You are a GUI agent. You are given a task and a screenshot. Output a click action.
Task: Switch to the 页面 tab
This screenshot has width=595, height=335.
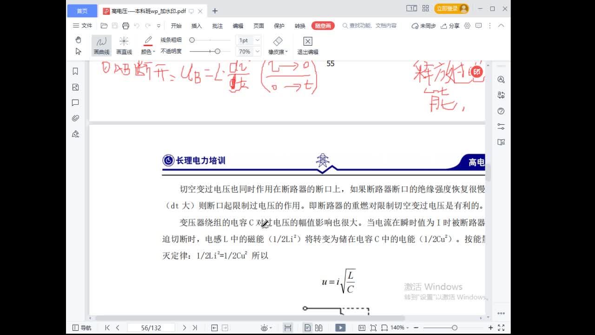pyautogui.click(x=258, y=26)
